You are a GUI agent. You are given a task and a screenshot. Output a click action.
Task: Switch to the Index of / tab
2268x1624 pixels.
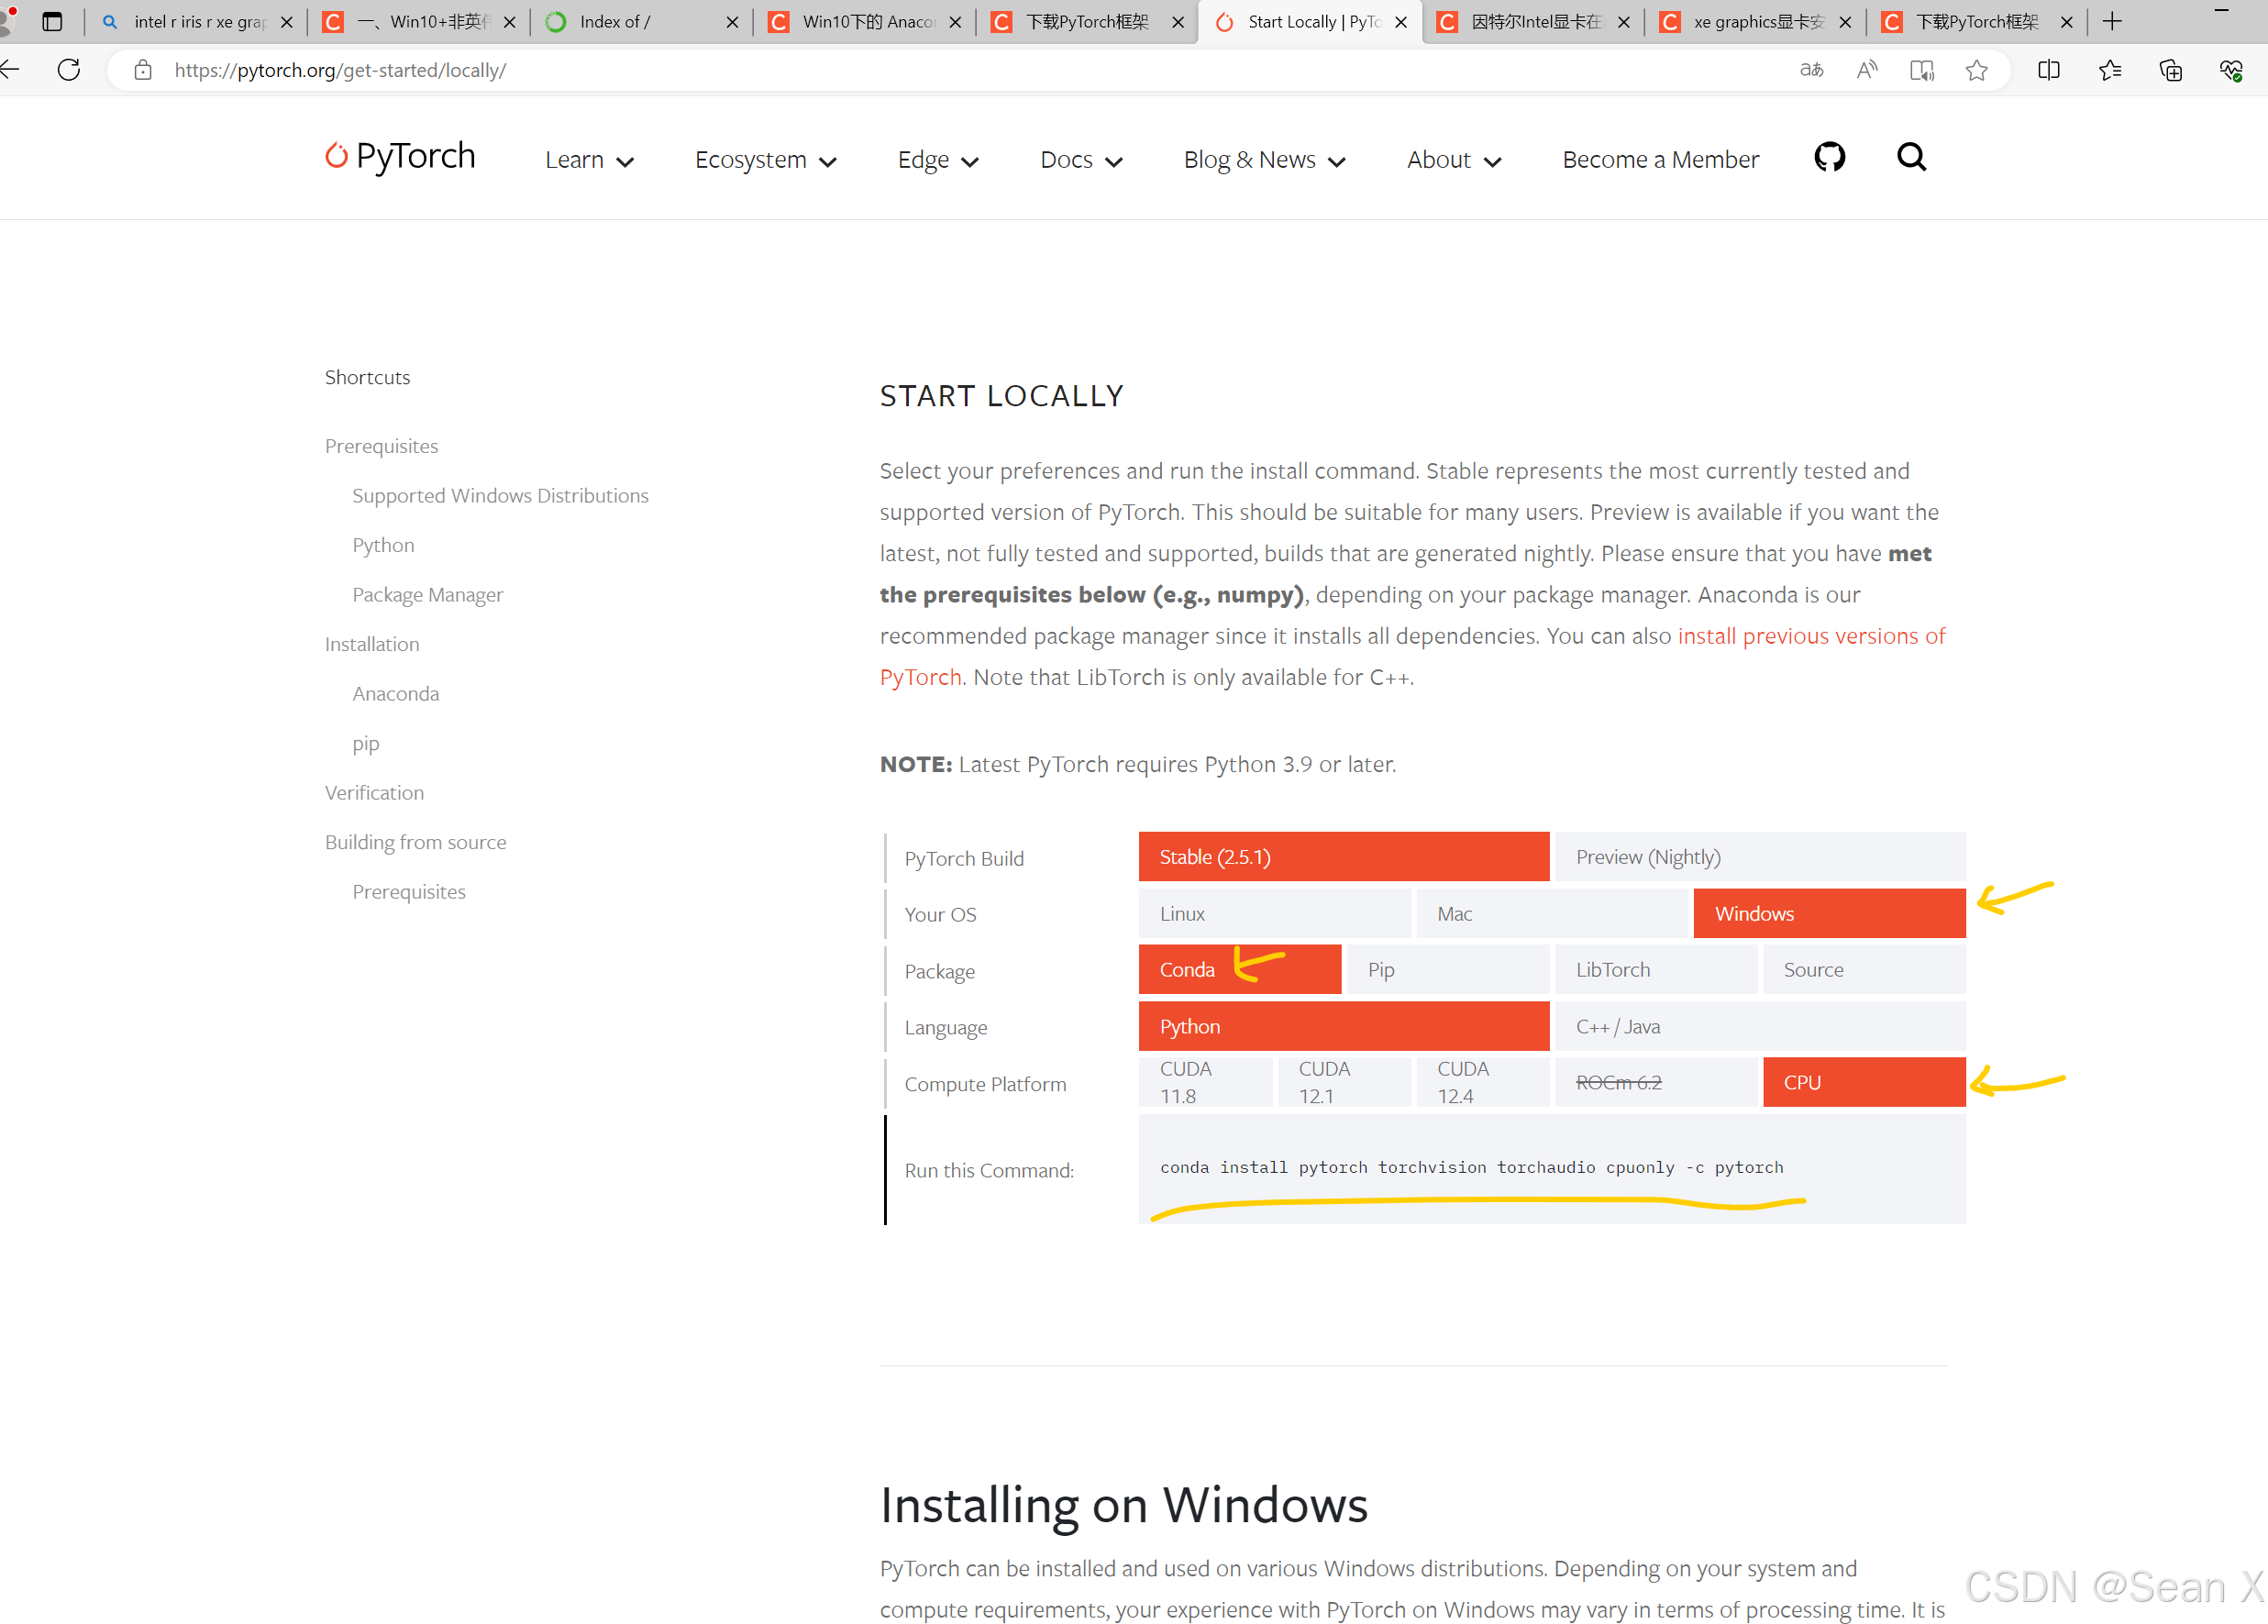[x=640, y=22]
